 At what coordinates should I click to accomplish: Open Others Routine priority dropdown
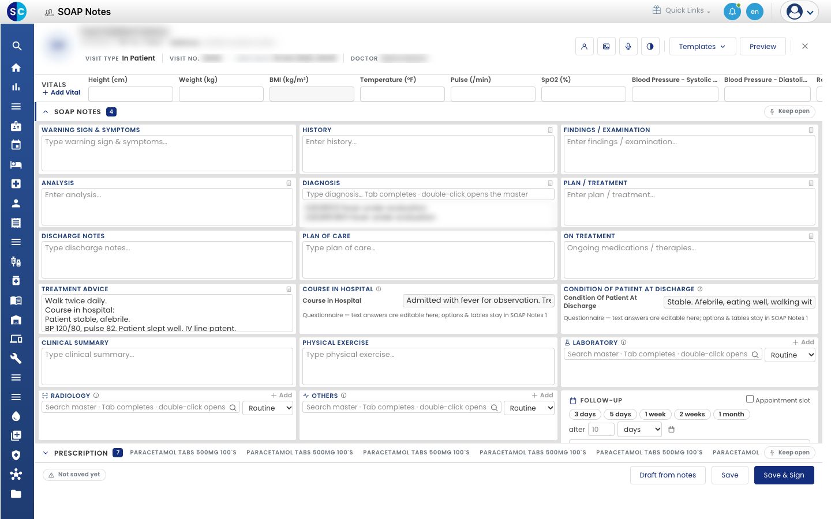coord(529,408)
